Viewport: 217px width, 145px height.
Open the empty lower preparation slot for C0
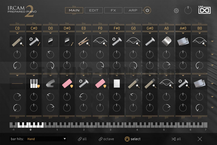click(17, 84)
